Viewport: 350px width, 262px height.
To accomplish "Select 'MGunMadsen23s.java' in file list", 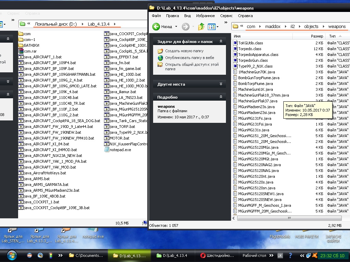I will 256,107.
